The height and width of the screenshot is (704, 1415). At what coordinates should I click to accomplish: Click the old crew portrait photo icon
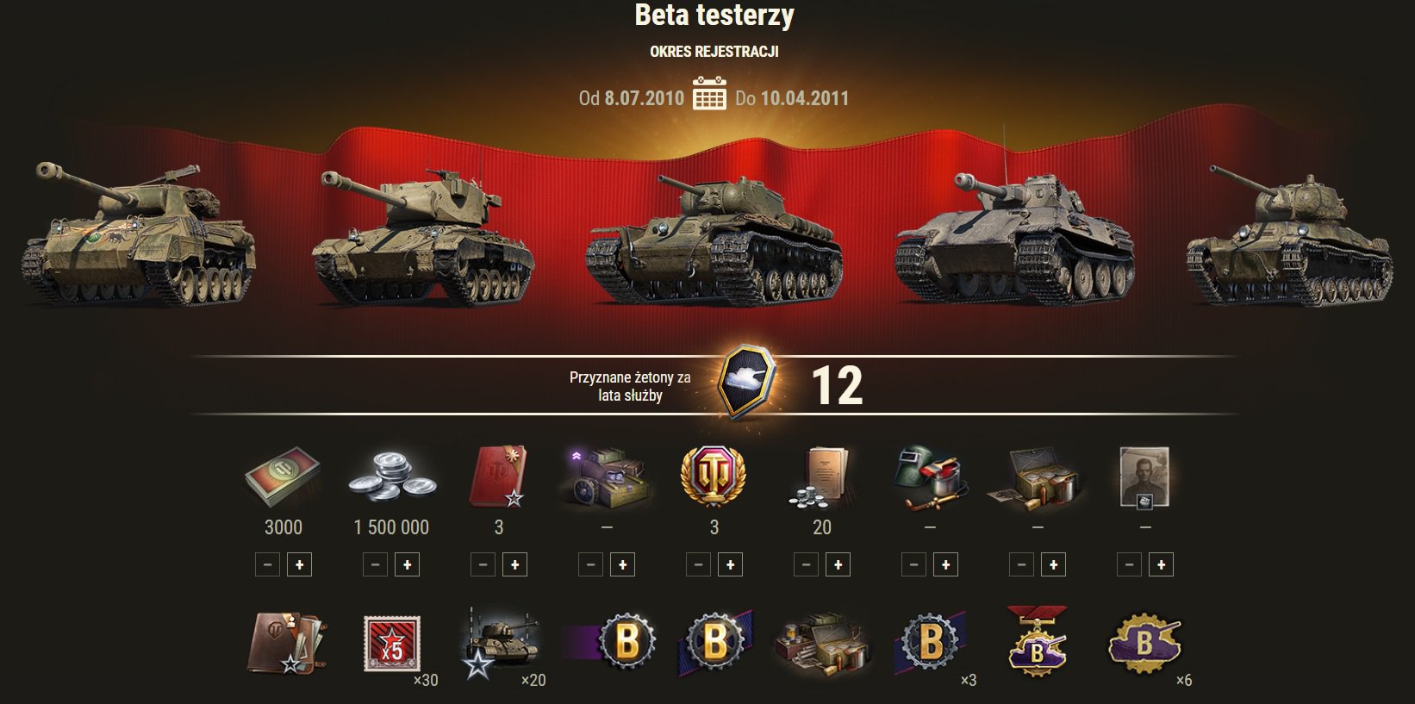point(1144,477)
